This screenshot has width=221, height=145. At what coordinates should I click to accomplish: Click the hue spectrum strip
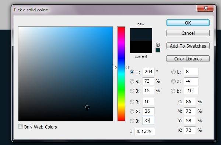point(121,74)
